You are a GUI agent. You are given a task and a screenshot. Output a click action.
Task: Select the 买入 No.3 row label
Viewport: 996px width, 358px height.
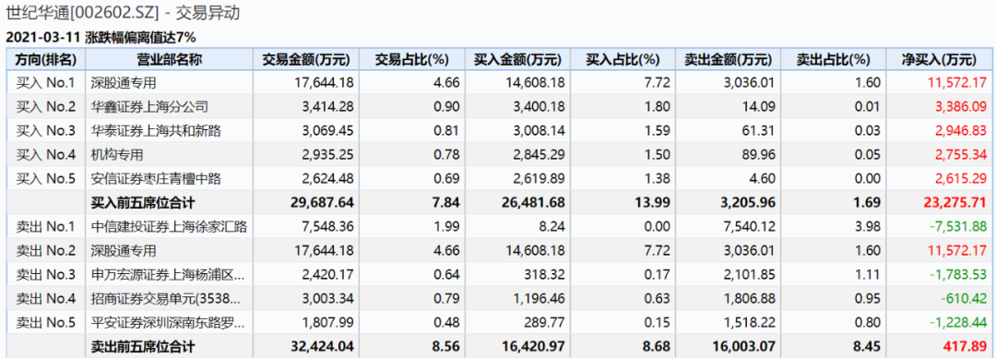(45, 130)
